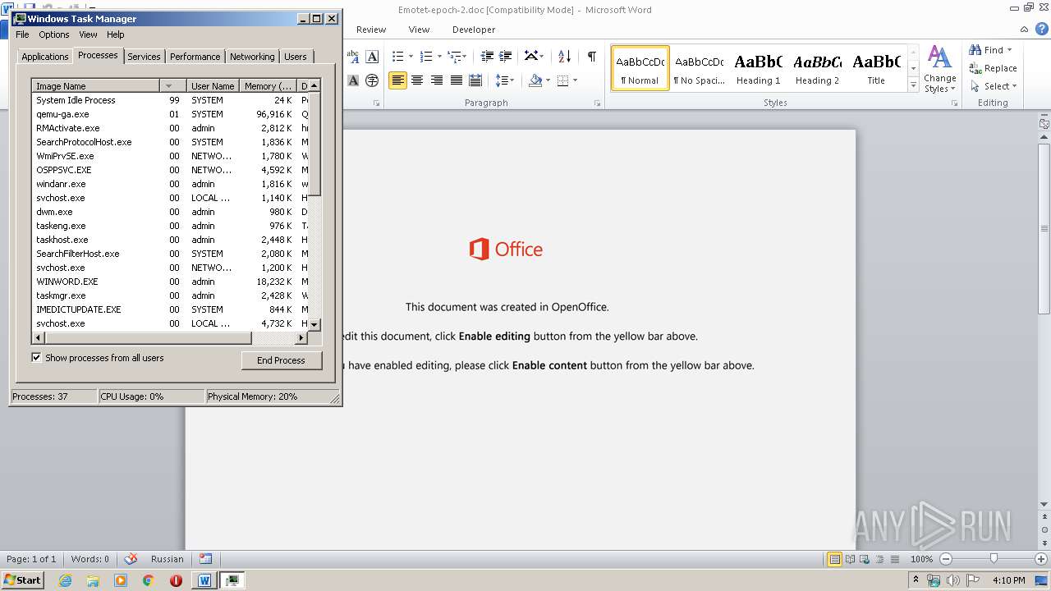Open File menu in Task Manager
The image size is (1051, 591).
pos(22,34)
